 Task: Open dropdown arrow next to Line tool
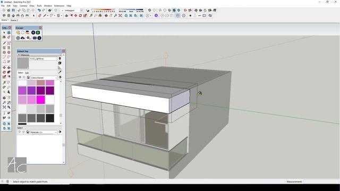click(x=47, y=16)
